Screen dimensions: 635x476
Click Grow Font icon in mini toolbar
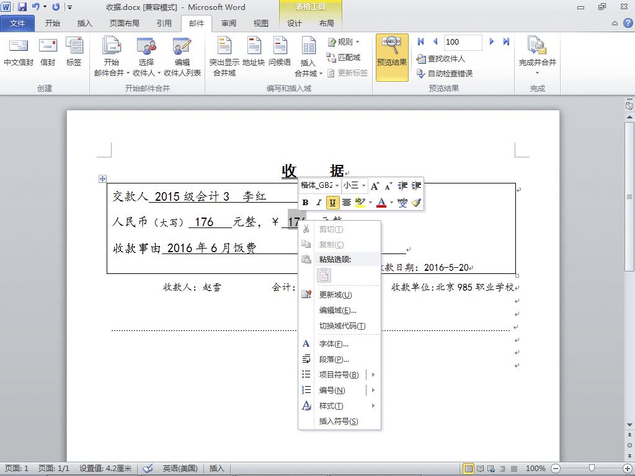[375, 186]
